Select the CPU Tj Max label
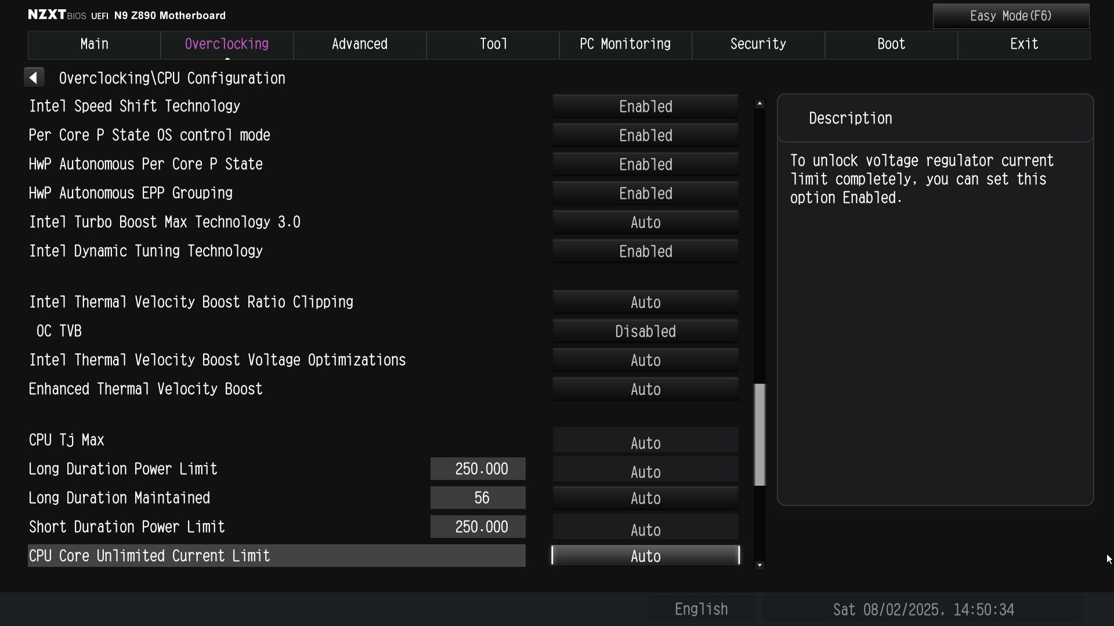Viewport: 1114px width, 626px height. 67,441
